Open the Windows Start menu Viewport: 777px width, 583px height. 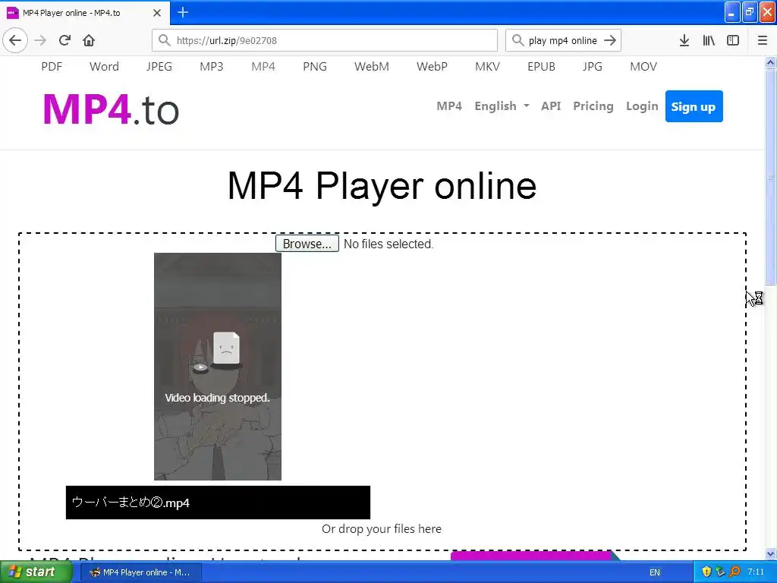pyautogui.click(x=36, y=572)
